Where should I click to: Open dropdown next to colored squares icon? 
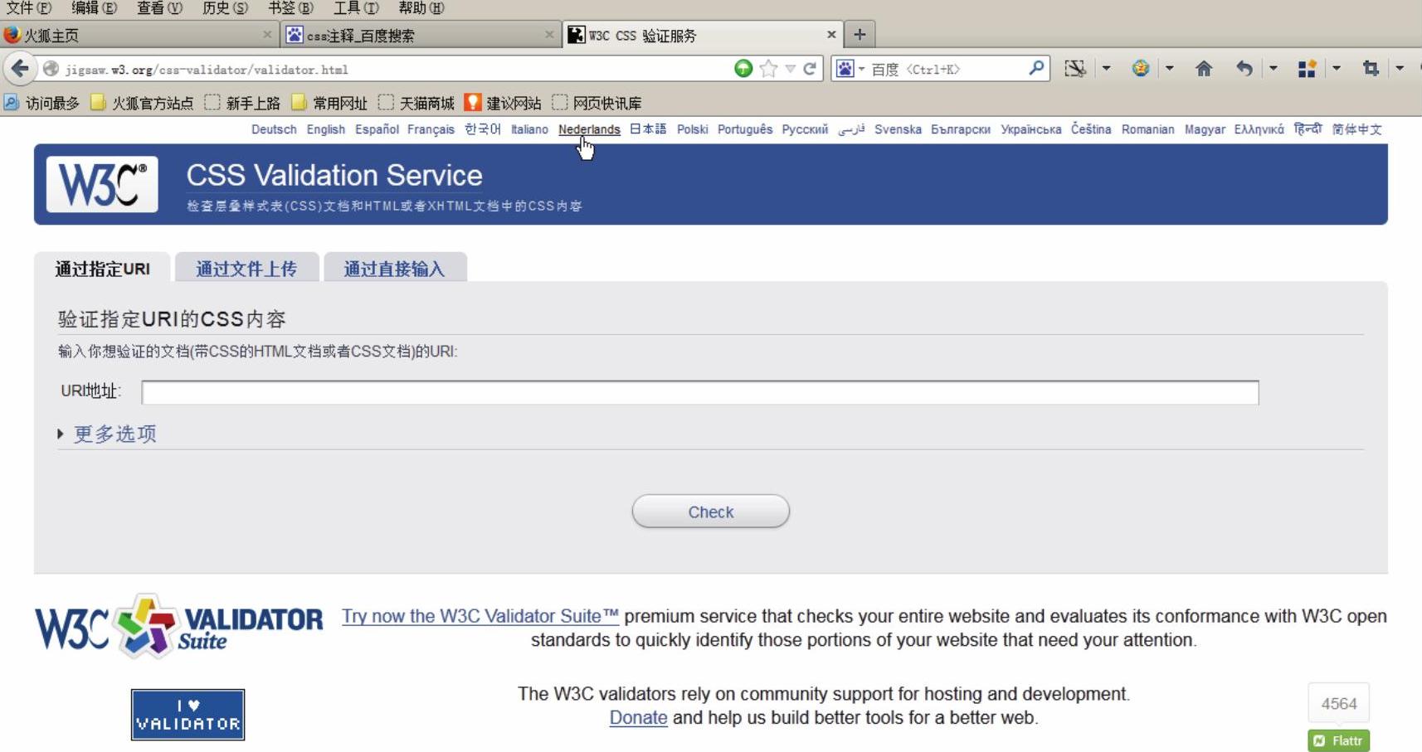point(1336,68)
